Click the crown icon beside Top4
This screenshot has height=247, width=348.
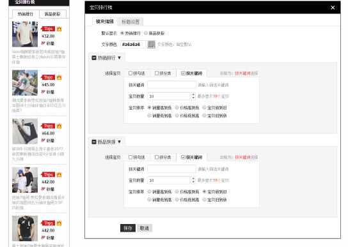click(59, 175)
